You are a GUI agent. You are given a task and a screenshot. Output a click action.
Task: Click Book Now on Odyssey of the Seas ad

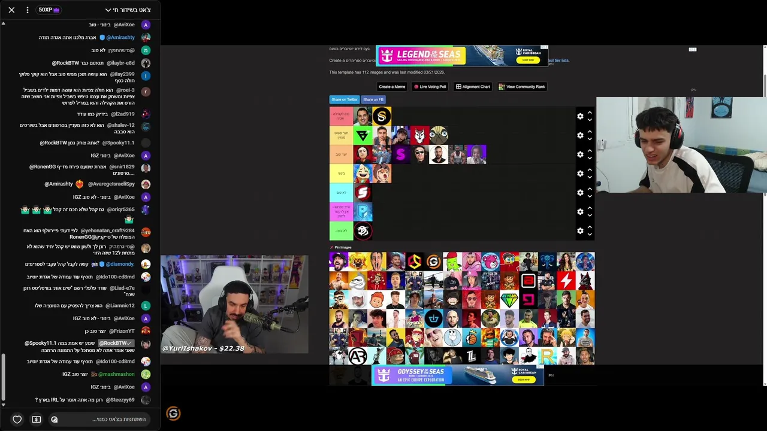[x=524, y=380]
